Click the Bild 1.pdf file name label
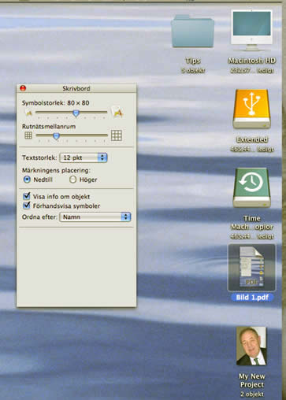286x400 pixels. pos(252,298)
